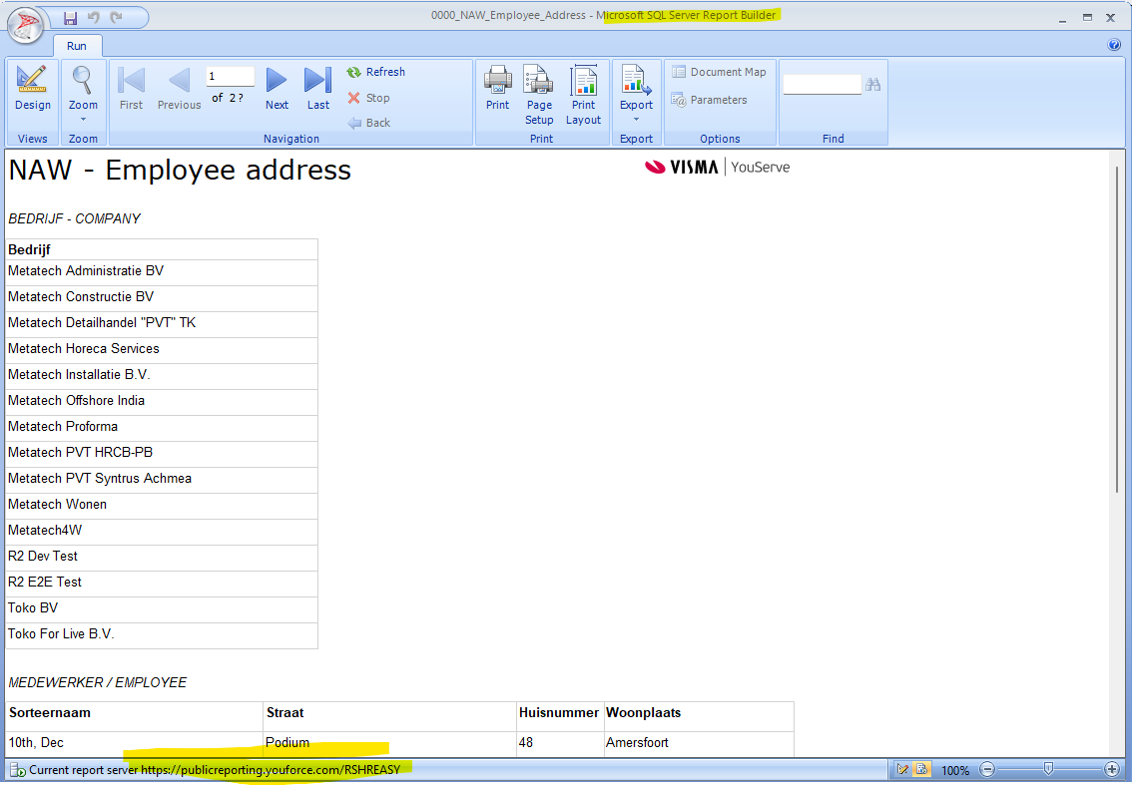Open the Report Builder application button
Viewport: 1132px width, 787px height.
tap(25, 25)
